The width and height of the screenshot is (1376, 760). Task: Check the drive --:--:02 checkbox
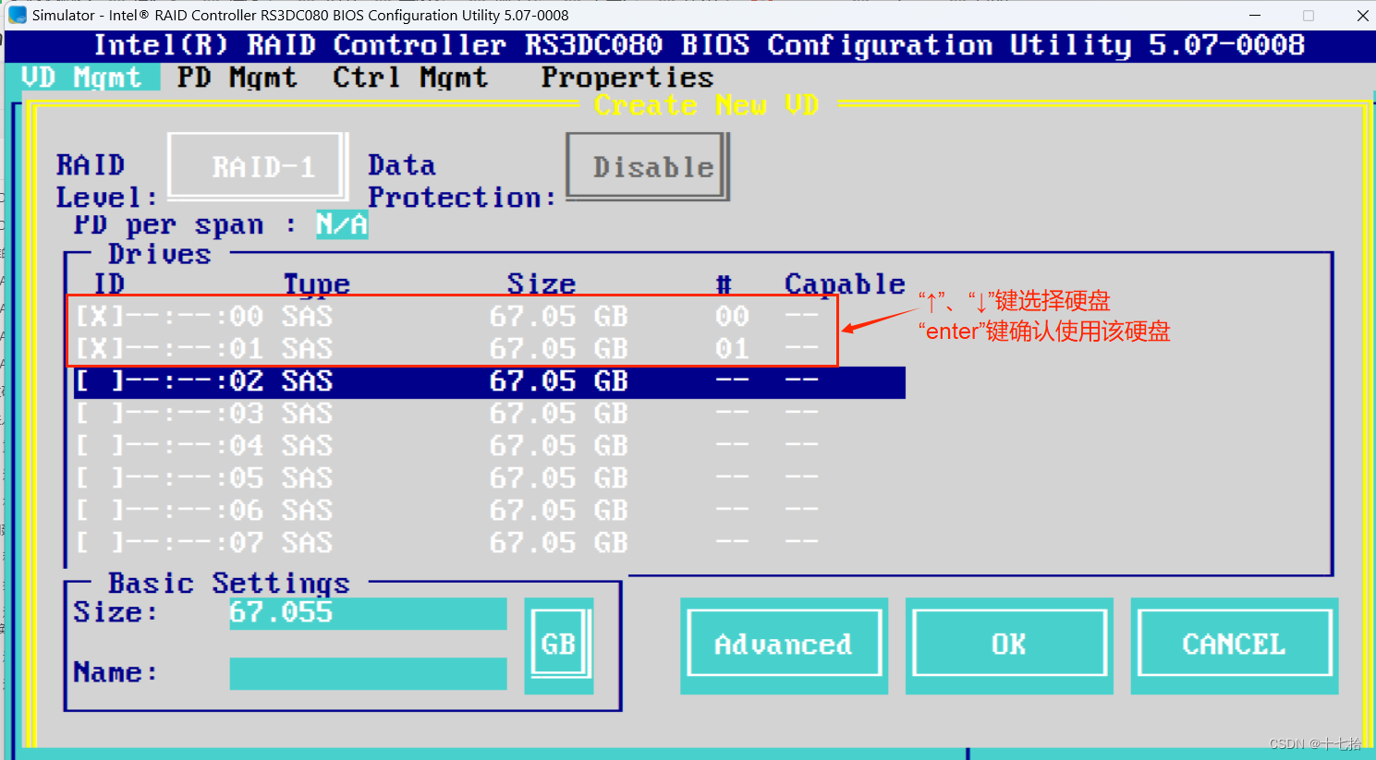(x=99, y=381)
